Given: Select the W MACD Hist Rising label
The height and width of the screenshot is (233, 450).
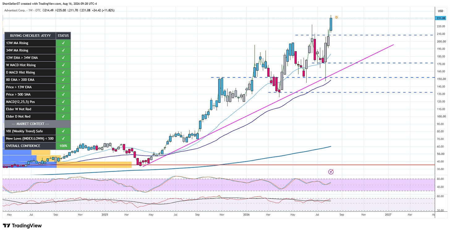Looking at the screenshot, I should click(21, 65).
